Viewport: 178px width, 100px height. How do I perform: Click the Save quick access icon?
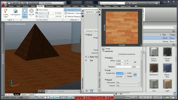[16, 3]
